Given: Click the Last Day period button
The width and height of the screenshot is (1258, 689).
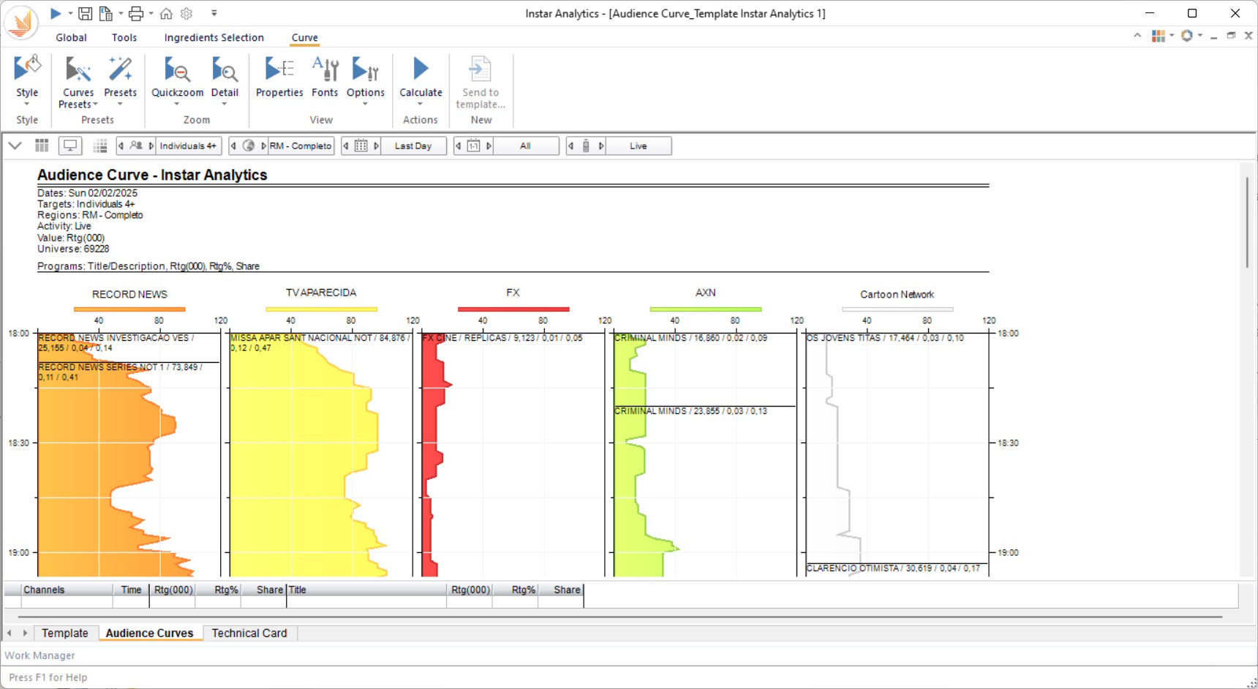Looking at the screenshot, I should pyautogui.click(x=413, y=146).
